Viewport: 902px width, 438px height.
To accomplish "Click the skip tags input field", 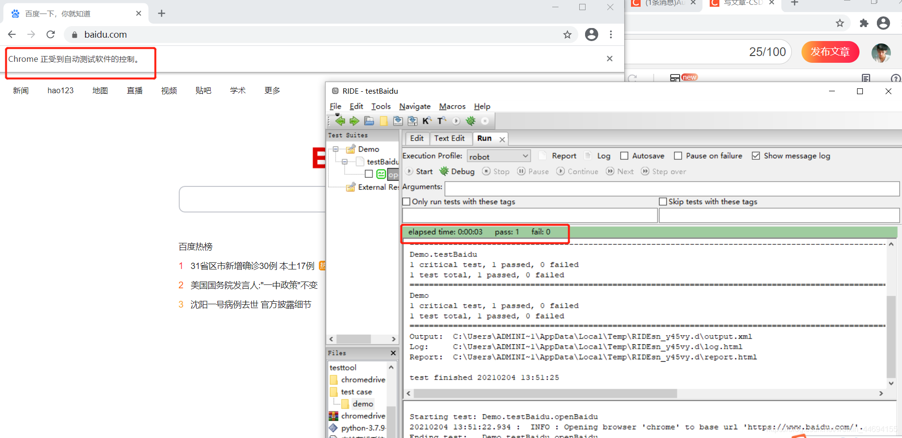I will pos(779,215).
